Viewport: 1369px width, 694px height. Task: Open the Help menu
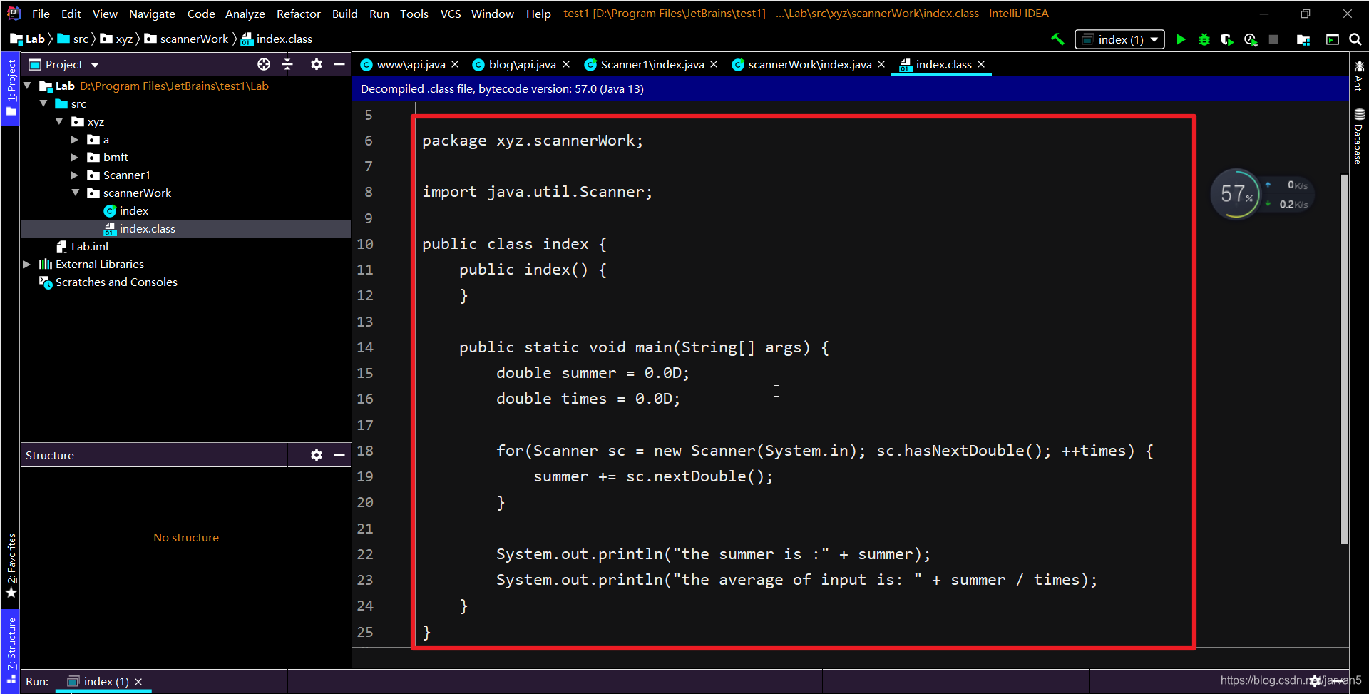click(538, 14)
